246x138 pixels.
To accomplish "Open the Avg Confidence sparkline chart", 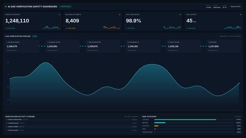I will 172,28.
